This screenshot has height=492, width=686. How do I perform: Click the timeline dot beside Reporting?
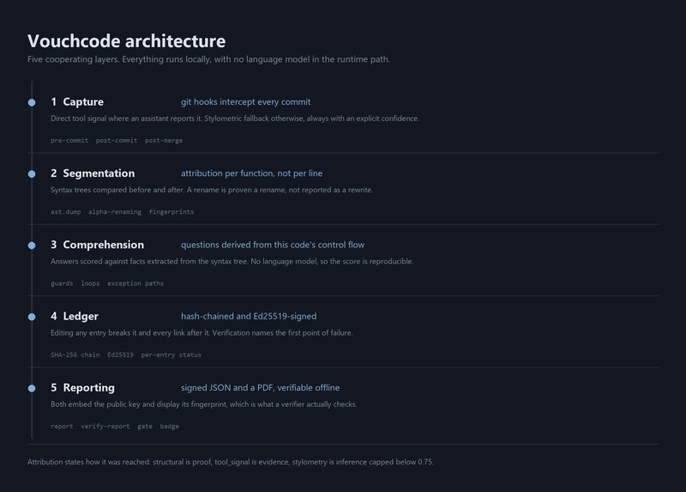coord(32,388)
